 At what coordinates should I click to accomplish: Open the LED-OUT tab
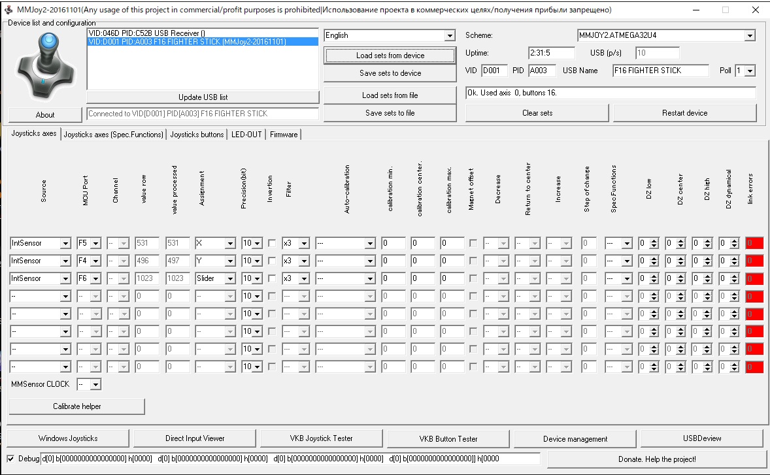click(246, 135)
